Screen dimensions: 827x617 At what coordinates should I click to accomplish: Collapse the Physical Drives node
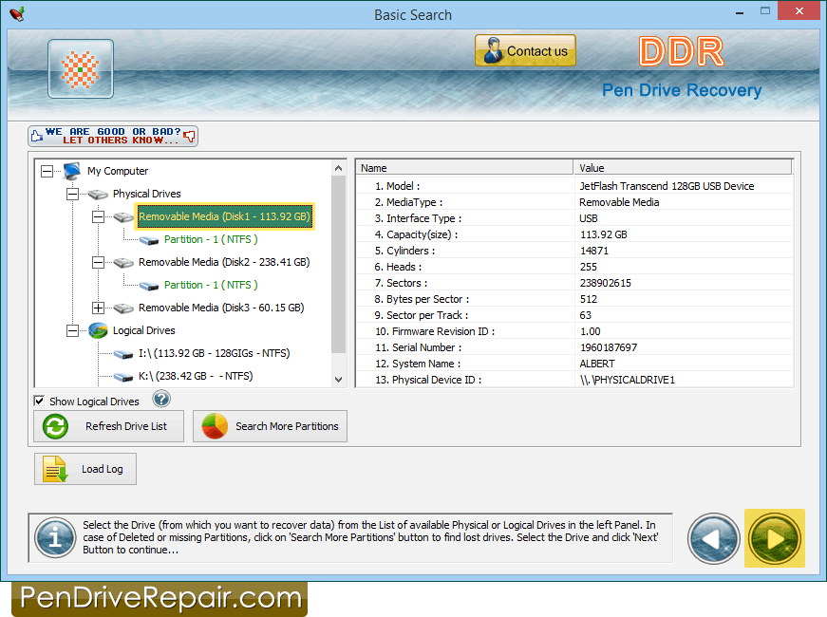tap(73, 194)
